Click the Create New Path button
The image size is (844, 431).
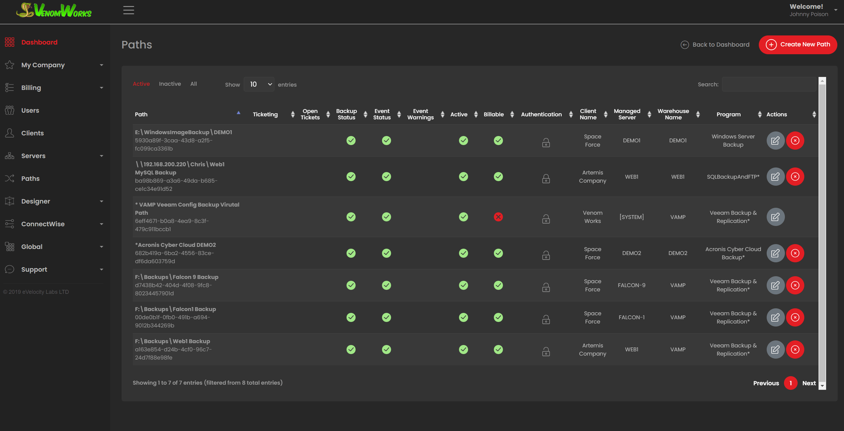tap(798, 45)
